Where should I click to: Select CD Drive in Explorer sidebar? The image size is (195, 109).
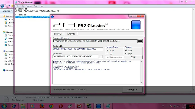pos(9,64)
